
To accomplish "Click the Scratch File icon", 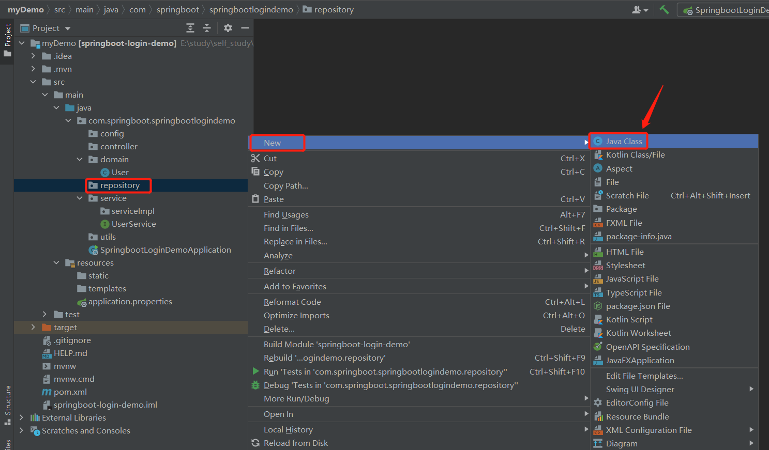I will (598, 195).
